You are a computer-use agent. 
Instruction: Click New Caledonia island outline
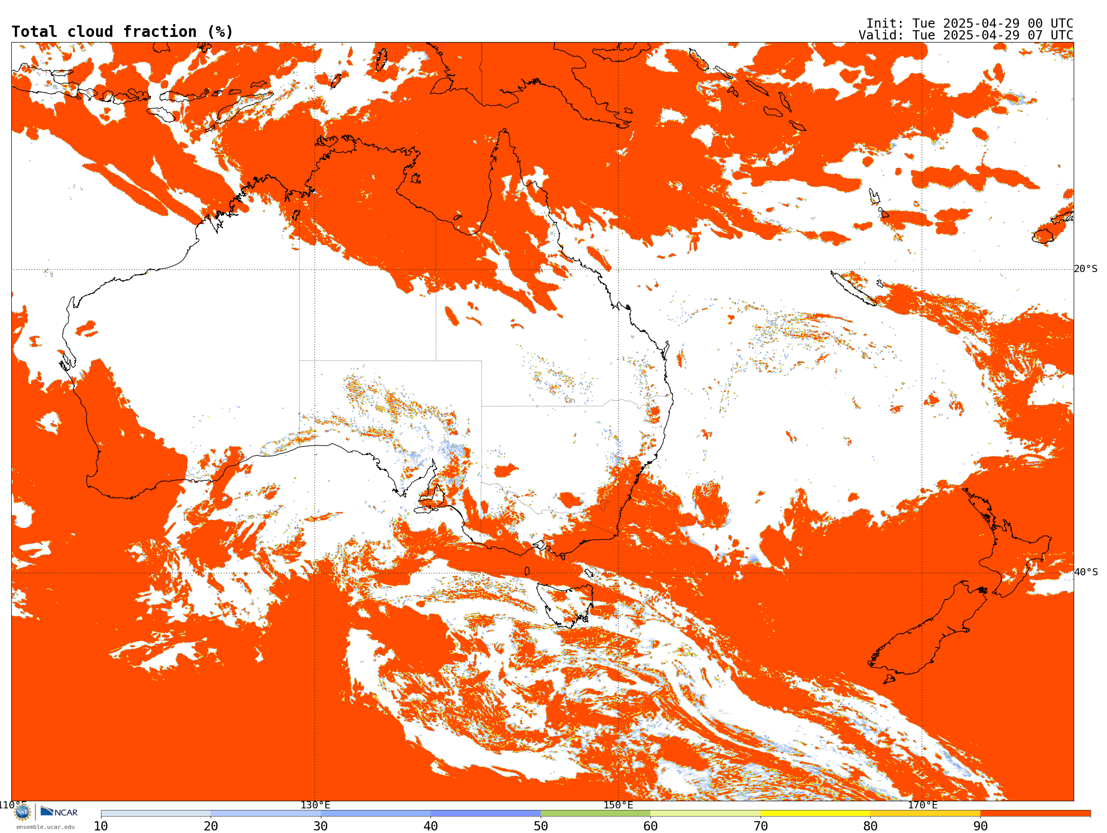tap(853, 288)
